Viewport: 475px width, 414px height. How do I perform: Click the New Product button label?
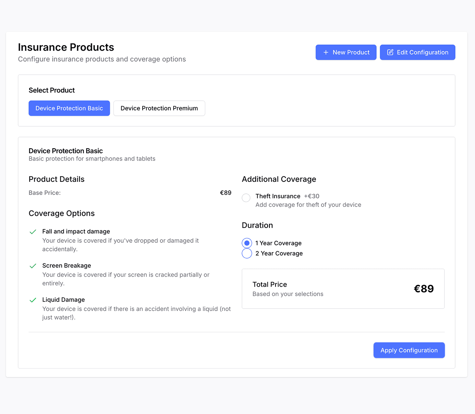point(351,52)
